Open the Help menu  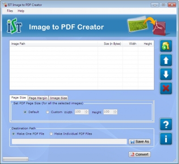click(21, 11)
